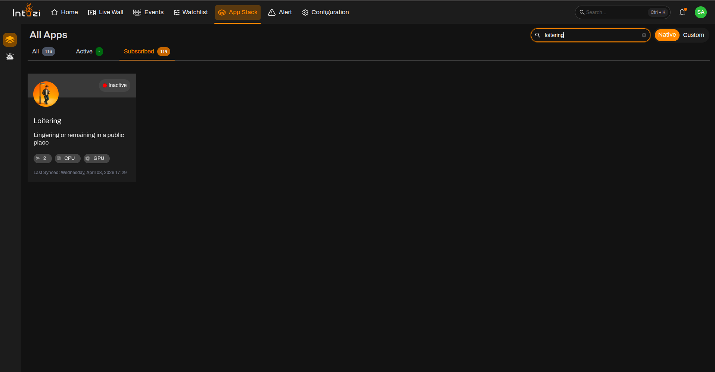
Task: Switch to Native apps toggle
Action: click(x=667, y=35)
